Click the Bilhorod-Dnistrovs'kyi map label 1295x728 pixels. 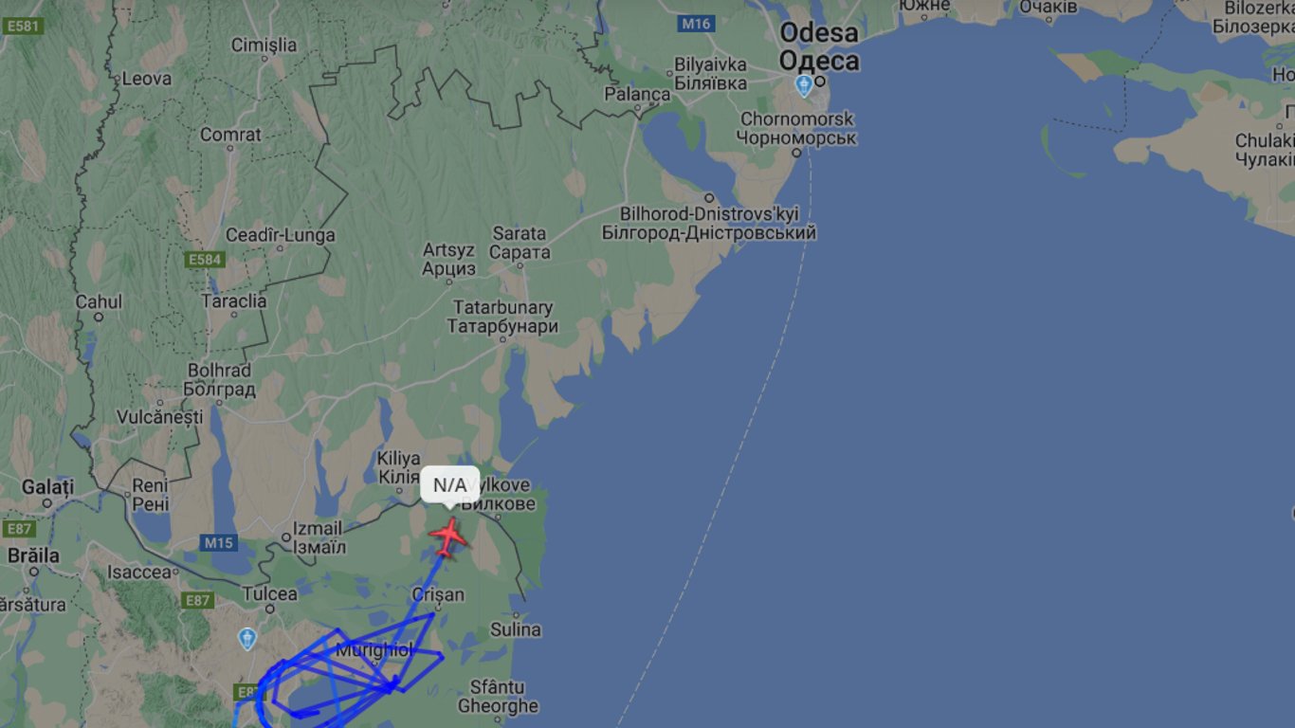pyautogui.click(x=709, y=223)
